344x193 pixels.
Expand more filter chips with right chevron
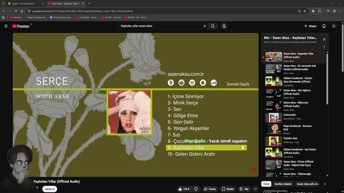(x=325, y=184)
